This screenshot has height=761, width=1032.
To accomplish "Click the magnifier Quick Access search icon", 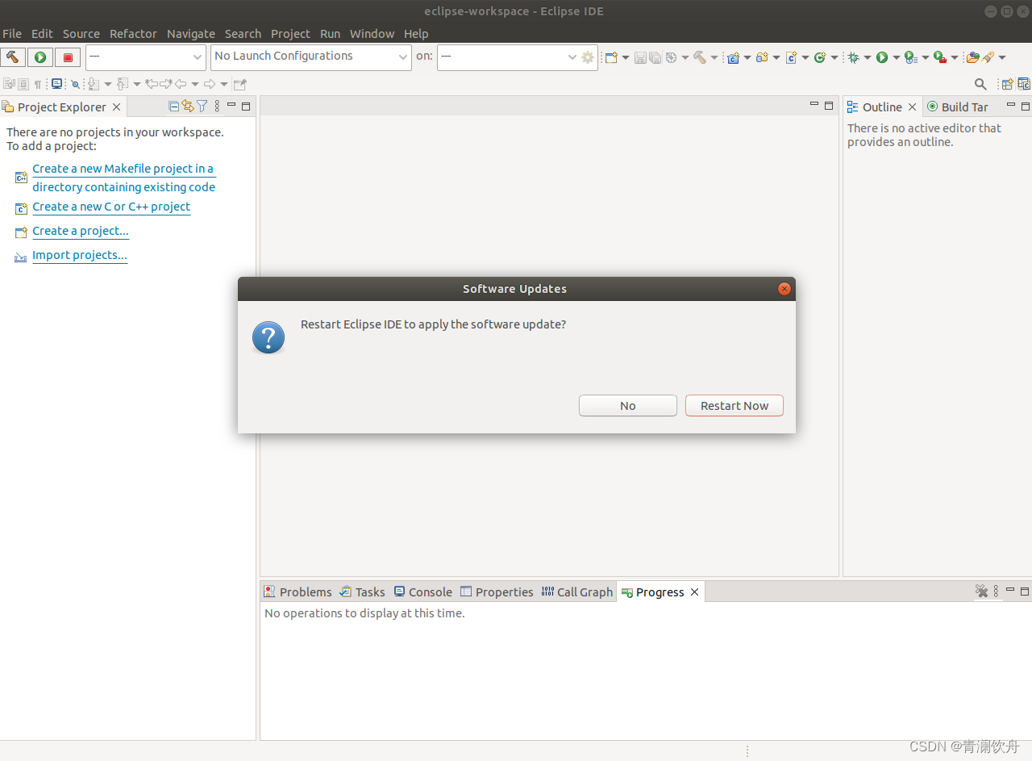I will [980, 84].
